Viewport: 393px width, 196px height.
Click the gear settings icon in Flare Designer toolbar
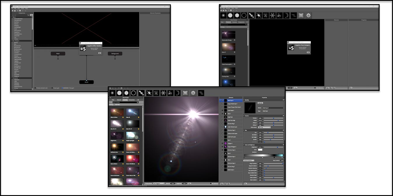coord(308,15)
